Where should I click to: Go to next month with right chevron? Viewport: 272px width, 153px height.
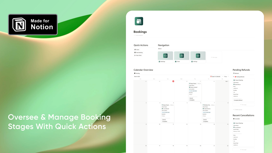coord(228,76)
